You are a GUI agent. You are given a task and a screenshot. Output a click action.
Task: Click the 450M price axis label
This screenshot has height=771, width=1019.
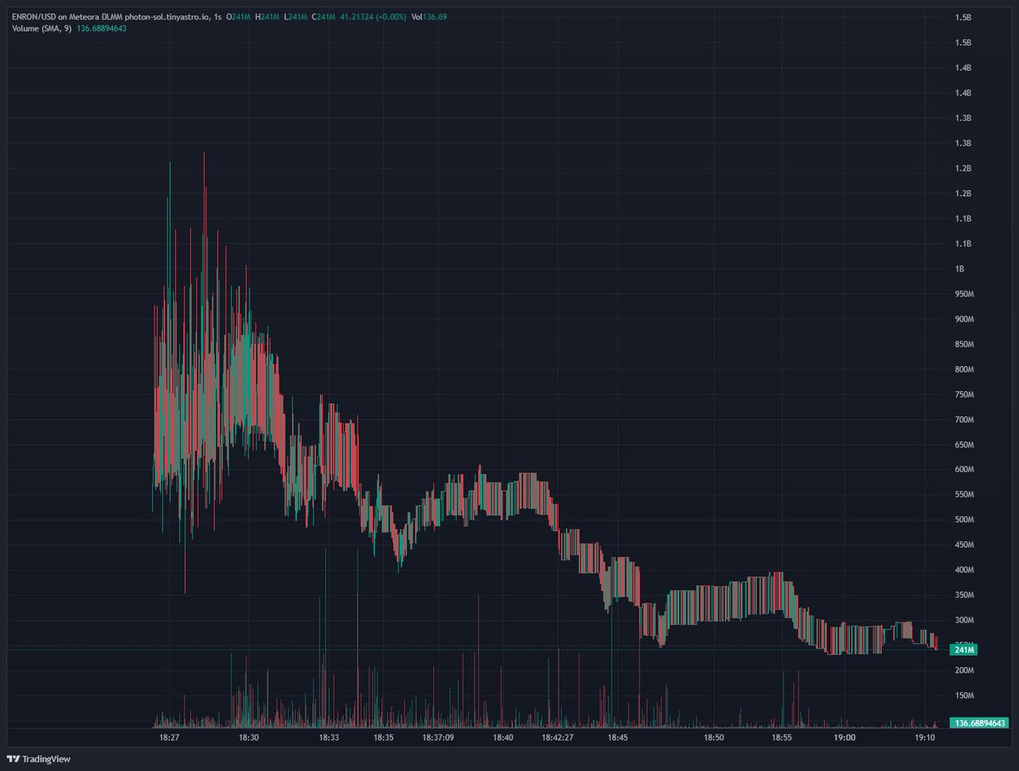(964, 545)
